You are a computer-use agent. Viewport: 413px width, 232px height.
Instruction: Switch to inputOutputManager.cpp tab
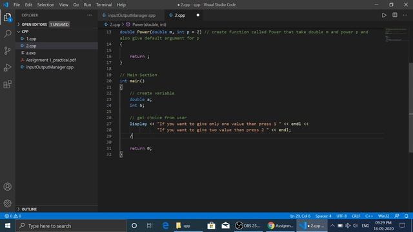132,15
